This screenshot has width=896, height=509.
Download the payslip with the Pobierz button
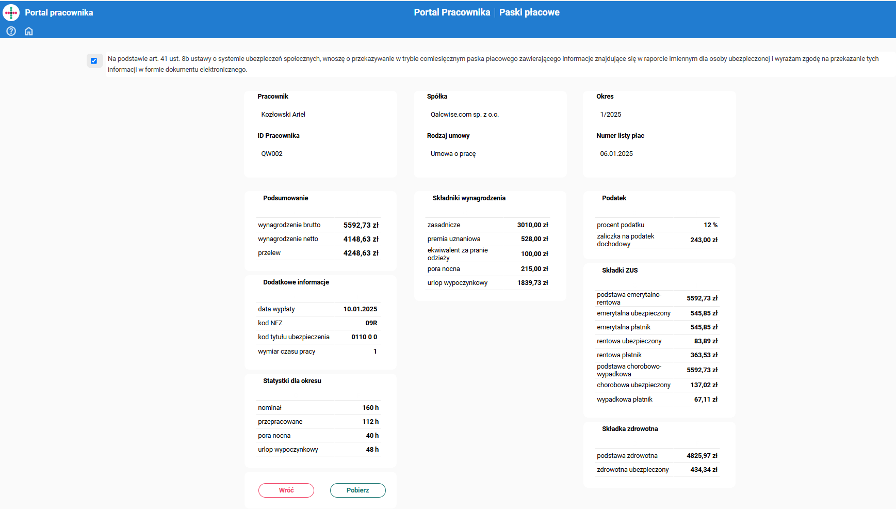357,490
